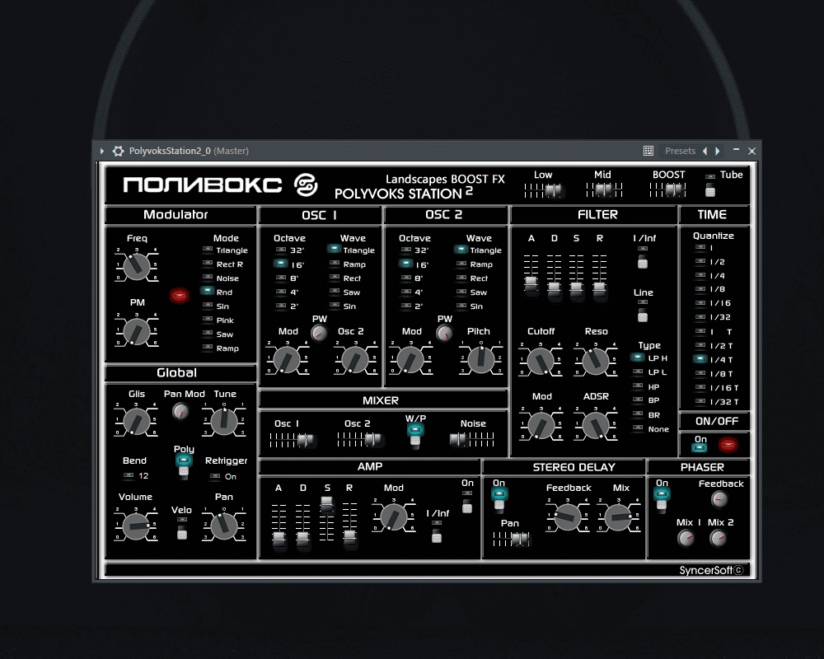Click the OSC 1 Osc 2 knob
This screenshot has width=824, height=659.
(355, 360)
